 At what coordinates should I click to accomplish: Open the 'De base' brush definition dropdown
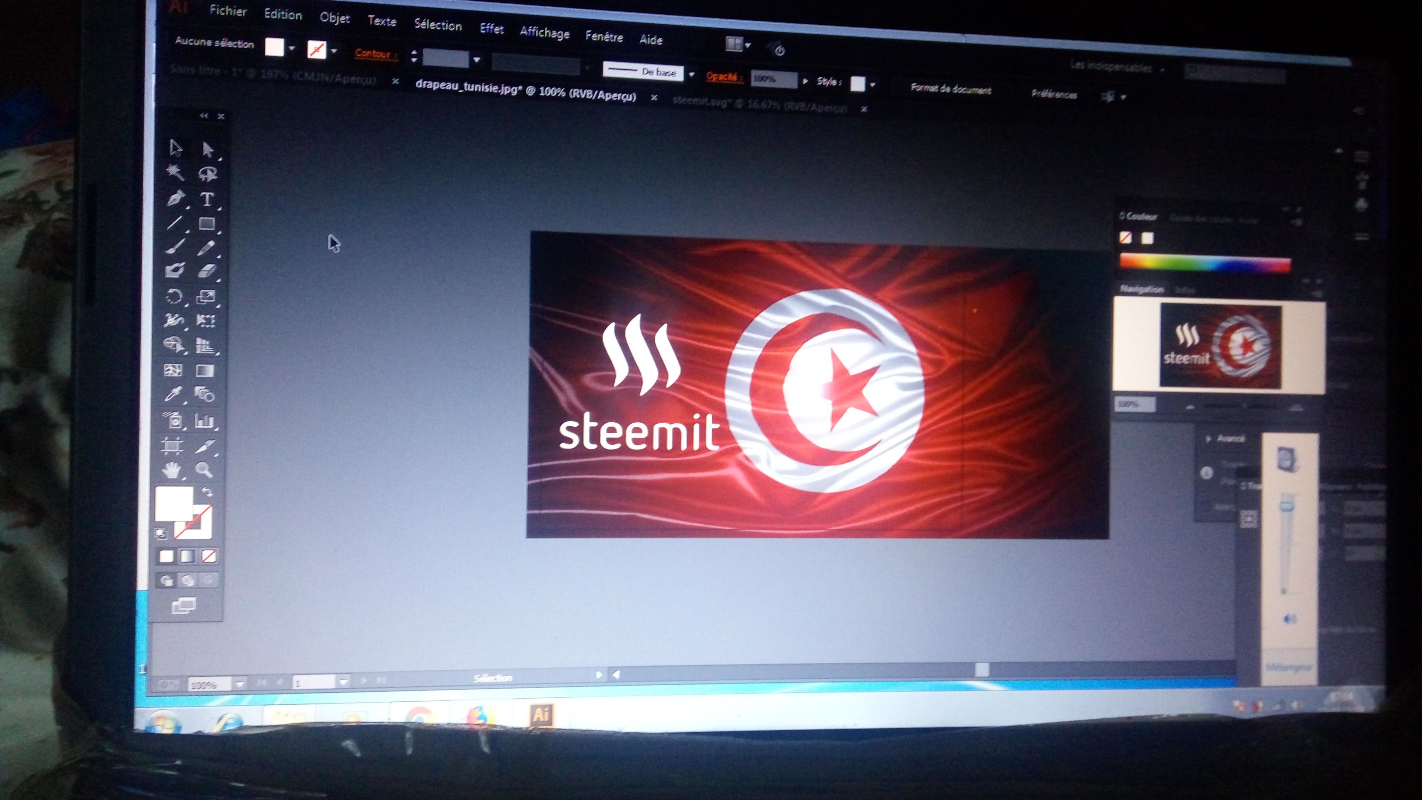click(692, 74)
